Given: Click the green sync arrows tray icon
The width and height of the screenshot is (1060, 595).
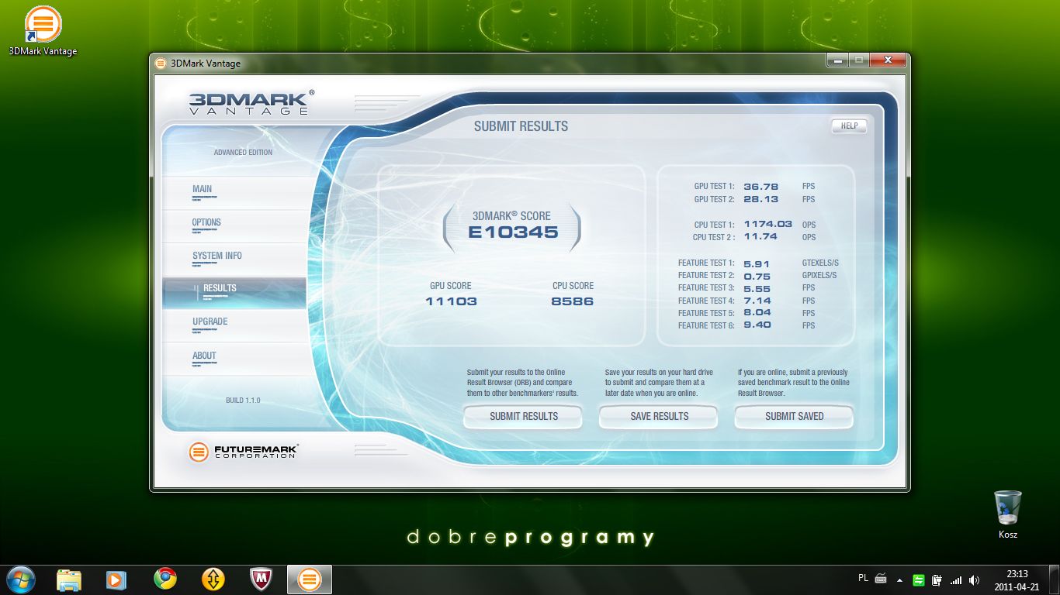Looking at the screenshot, I should (919, 580).
